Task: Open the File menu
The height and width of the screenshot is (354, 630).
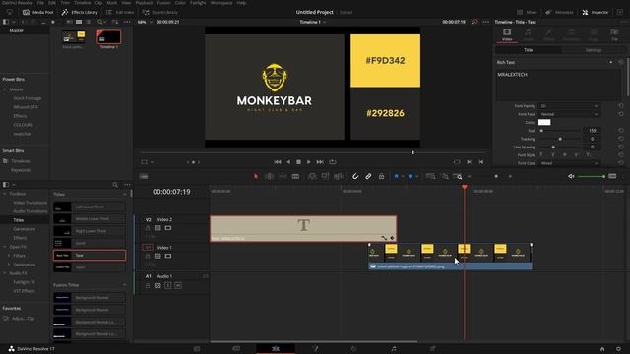Action: (x=40, y=3)
